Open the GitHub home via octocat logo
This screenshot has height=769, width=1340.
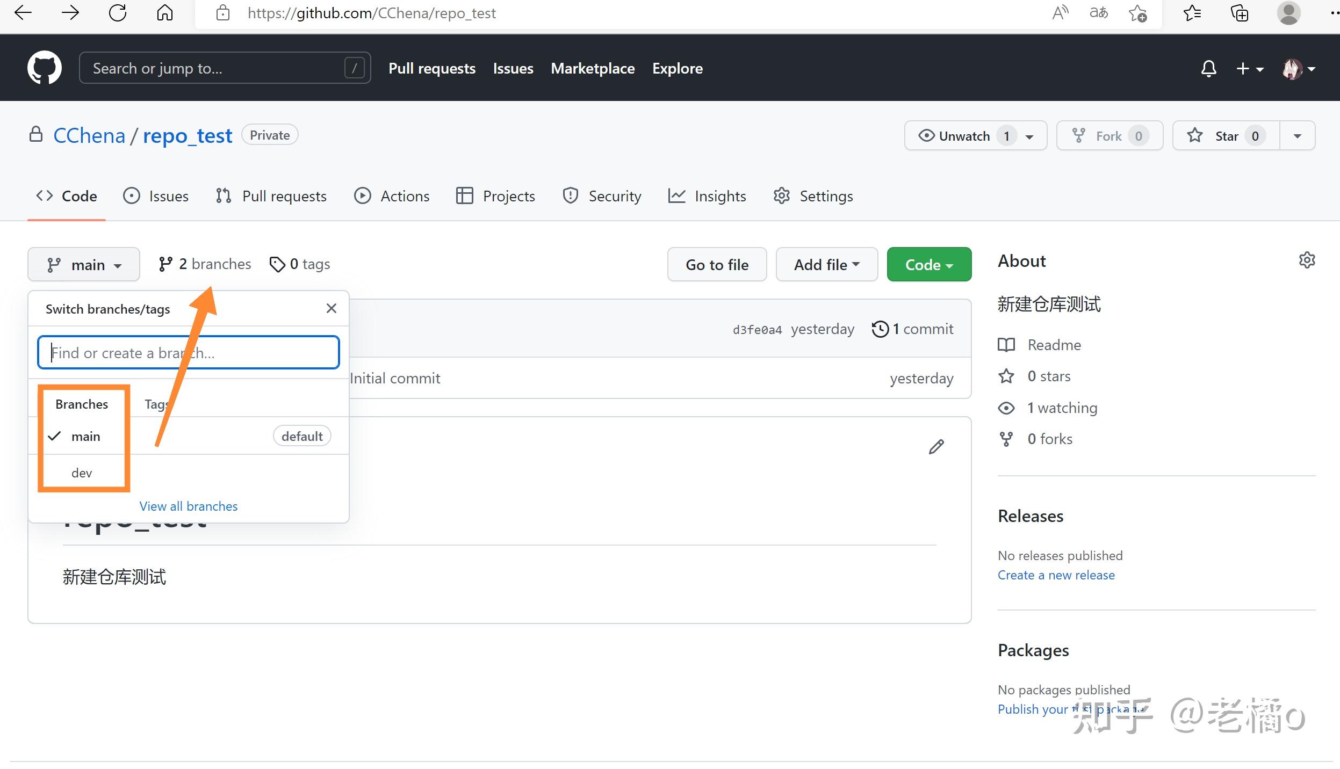[x=44, y=68]
